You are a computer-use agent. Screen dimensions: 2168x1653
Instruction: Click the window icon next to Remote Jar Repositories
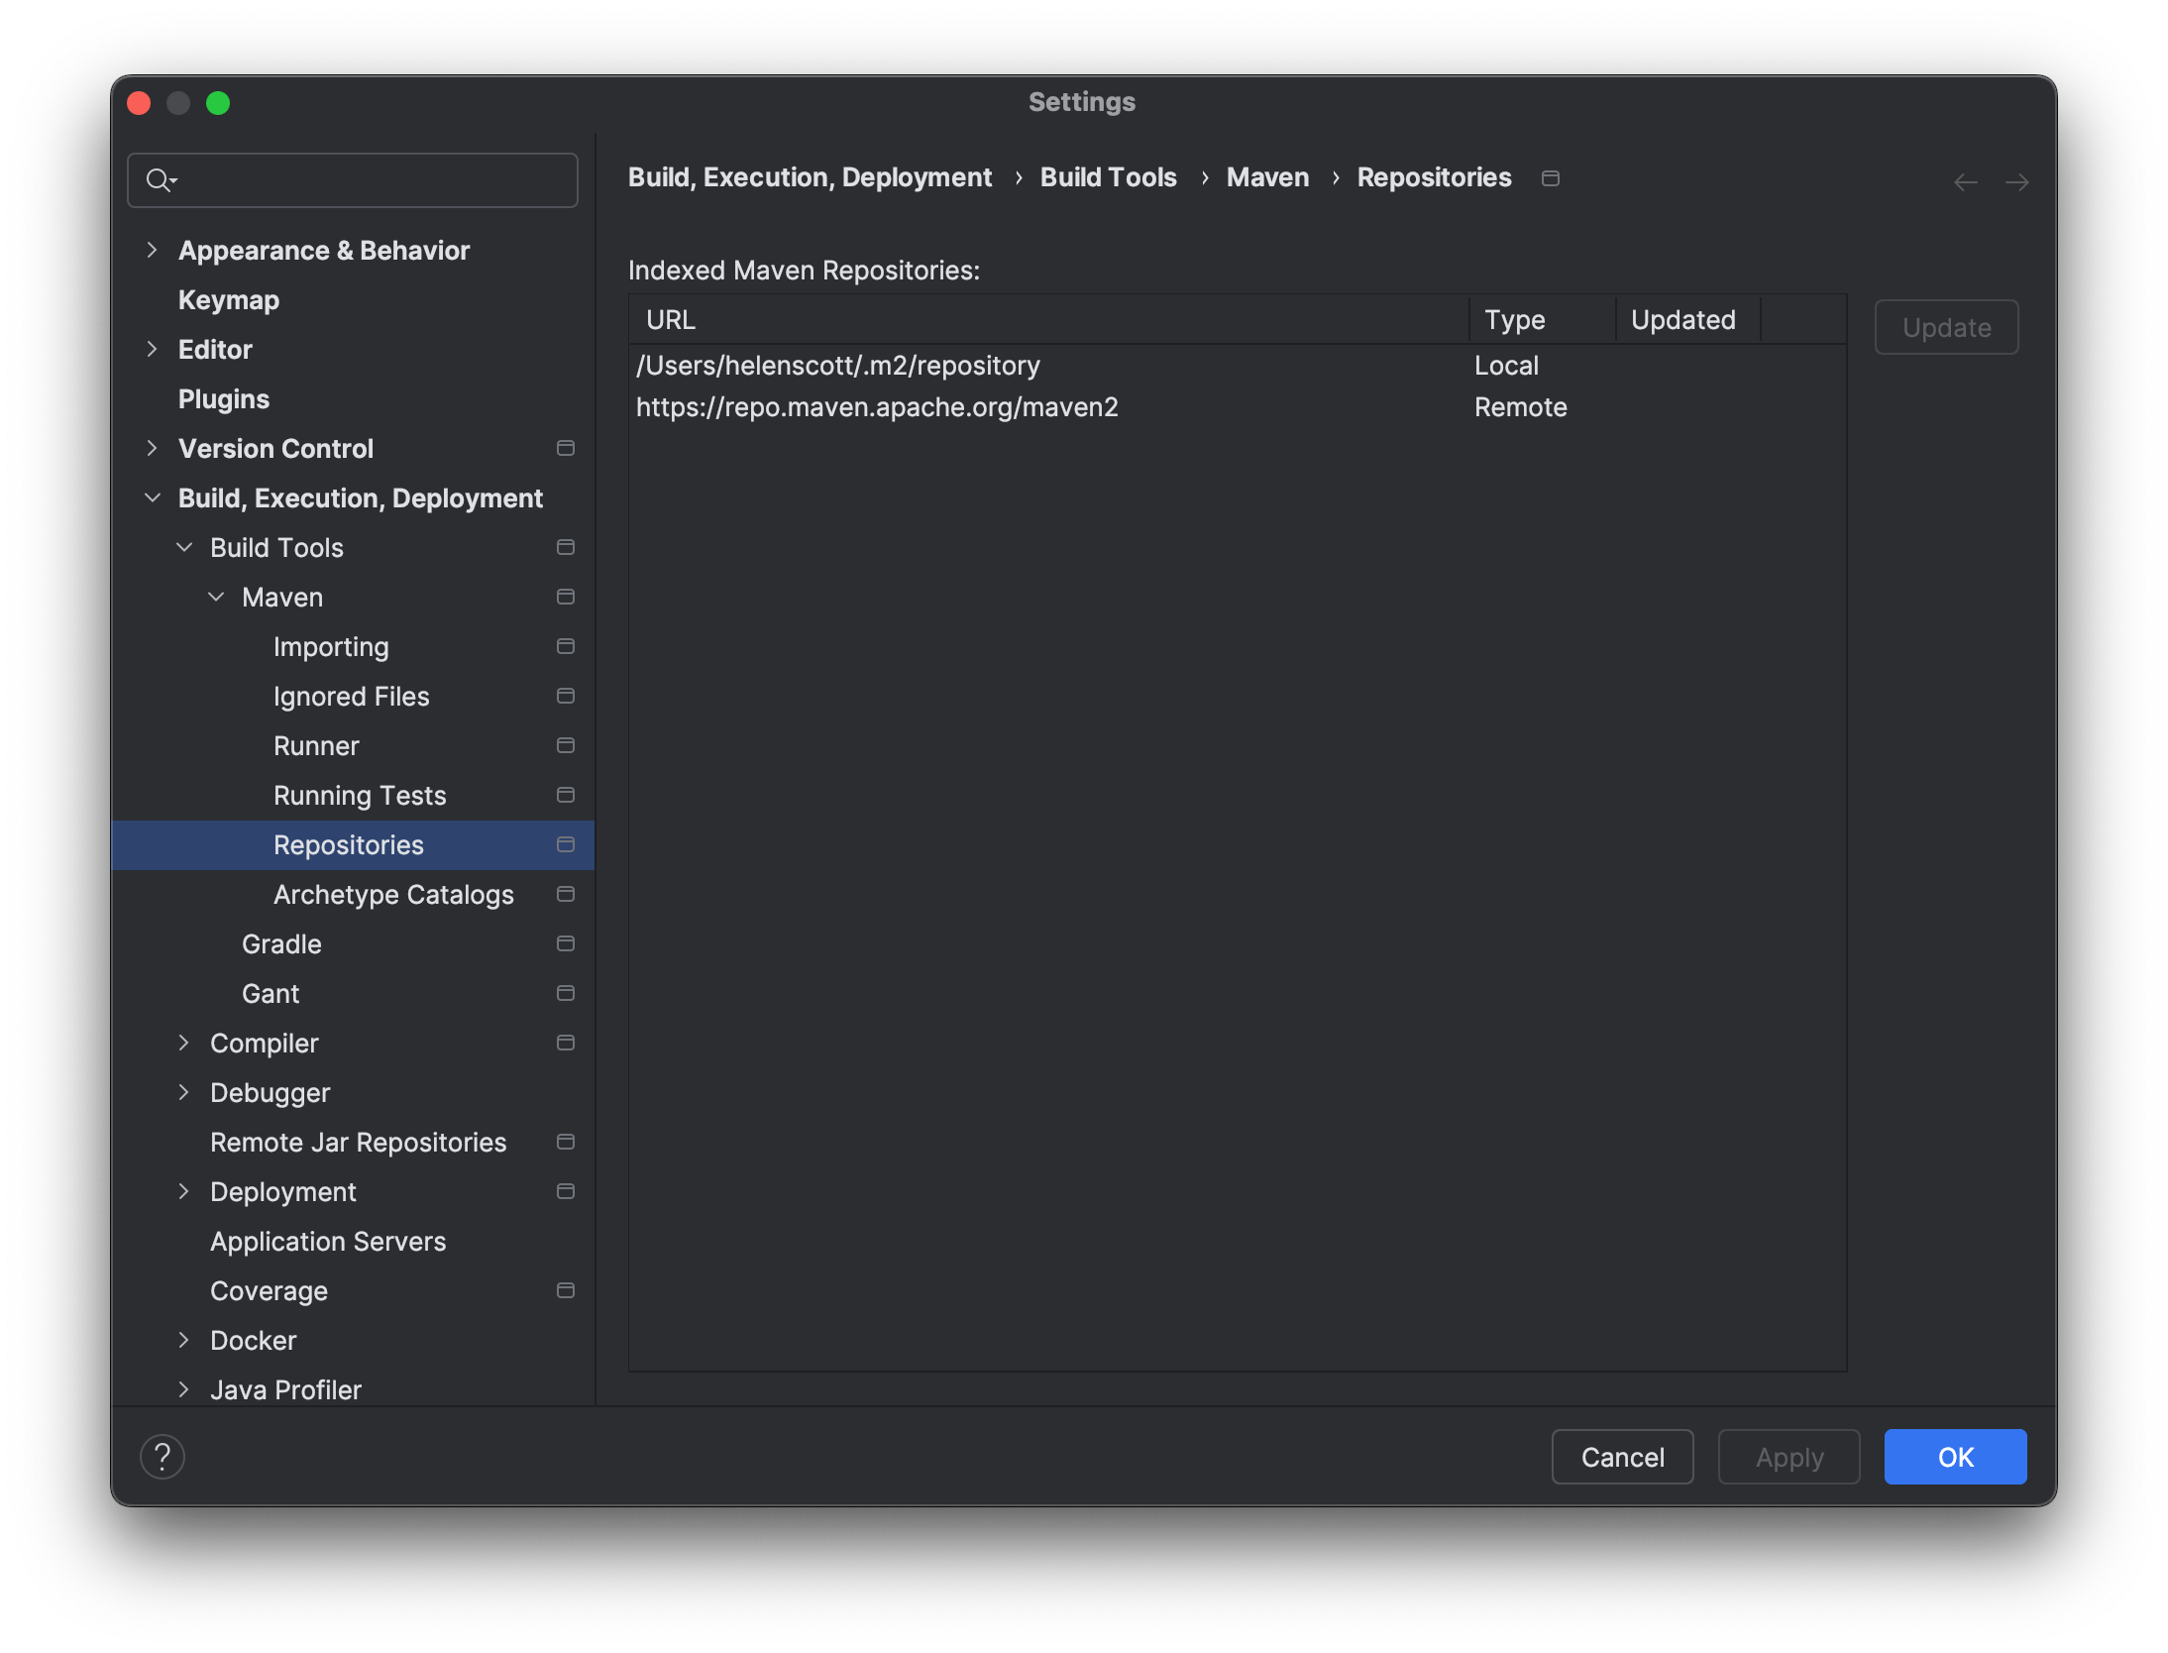tap(566, 1142)
